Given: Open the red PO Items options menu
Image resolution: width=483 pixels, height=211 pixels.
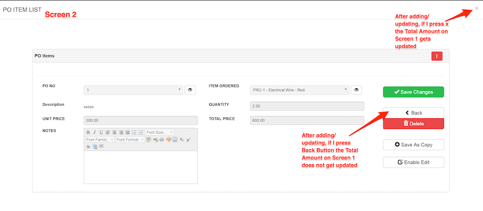Looking at the screenshot, I should coord(437,56).
